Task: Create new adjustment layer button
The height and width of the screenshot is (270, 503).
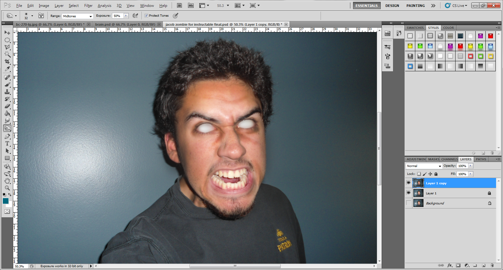Action: tap(467, 265)
